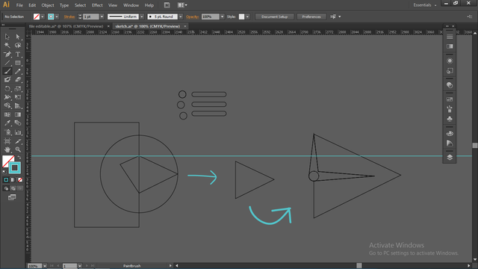Image resolution: width=478 pixels, height=269 pixels.
Task: Open the zoom level dropdown at 100%
Action: click(x=45, y=266)
